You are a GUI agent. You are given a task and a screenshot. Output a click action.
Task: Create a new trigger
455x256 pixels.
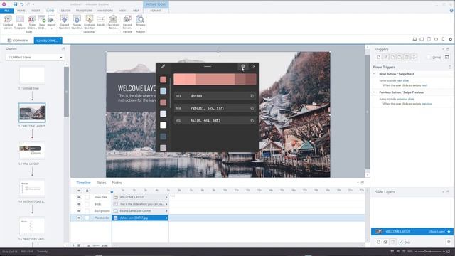pyautogui.click(x=378, y=57)
